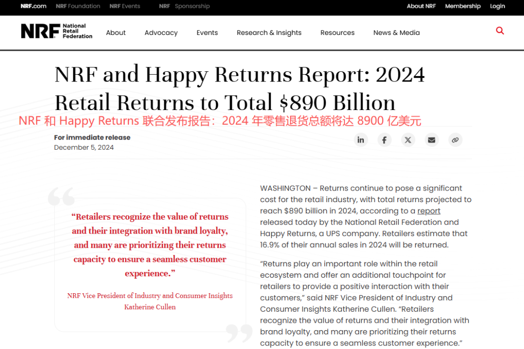Copy article link with chain icon
This screenshot has height=349, width=524.
coord(455,140)
